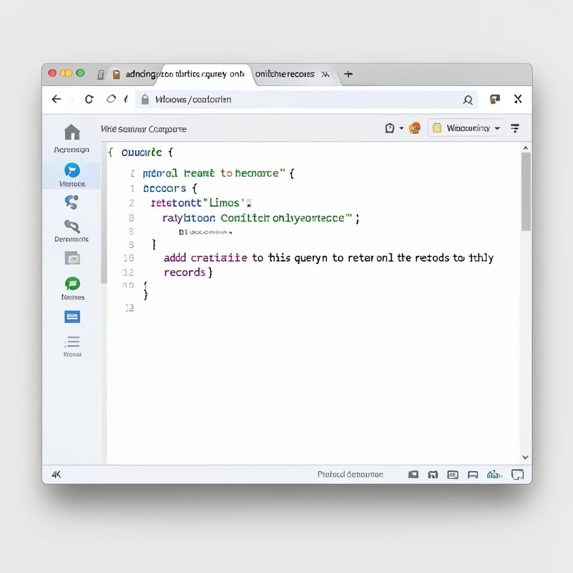
Task: Click the scrollbar up arrow in the editor
Action: [x=525, y=148]
